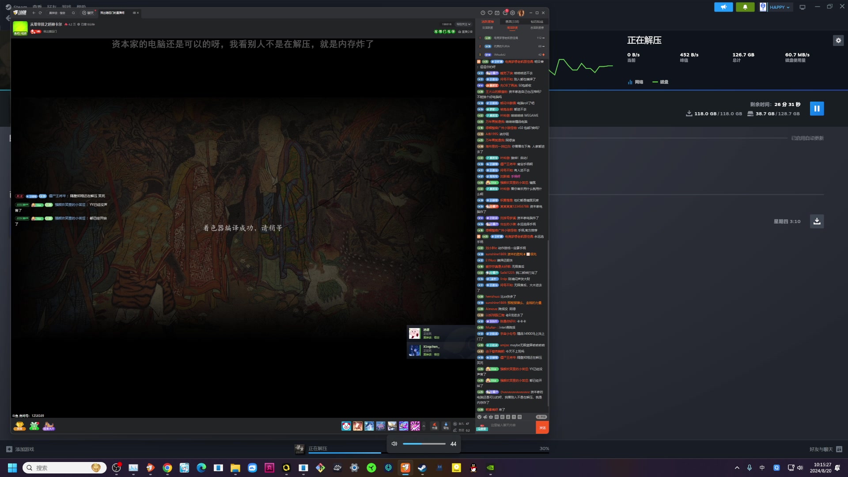Open Steam from the taskbar
Viewport: 848px width, 477px height.
pos(422,468)
